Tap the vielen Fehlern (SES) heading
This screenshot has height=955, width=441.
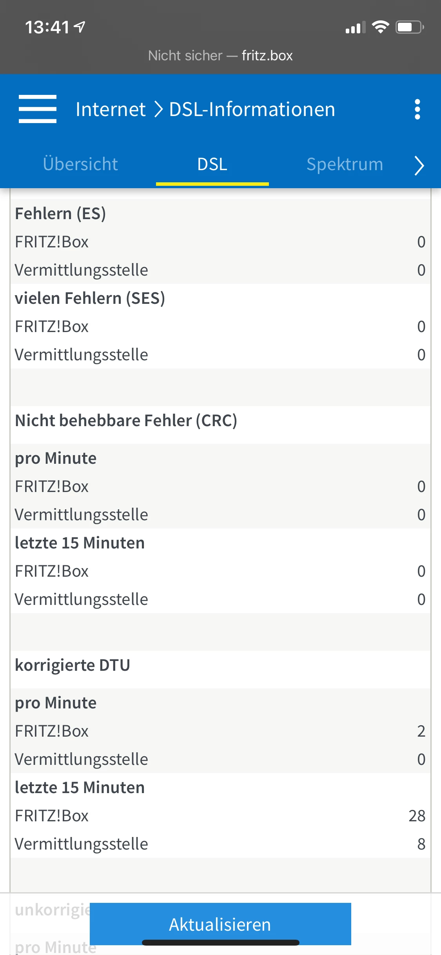[x=90, y=298]
